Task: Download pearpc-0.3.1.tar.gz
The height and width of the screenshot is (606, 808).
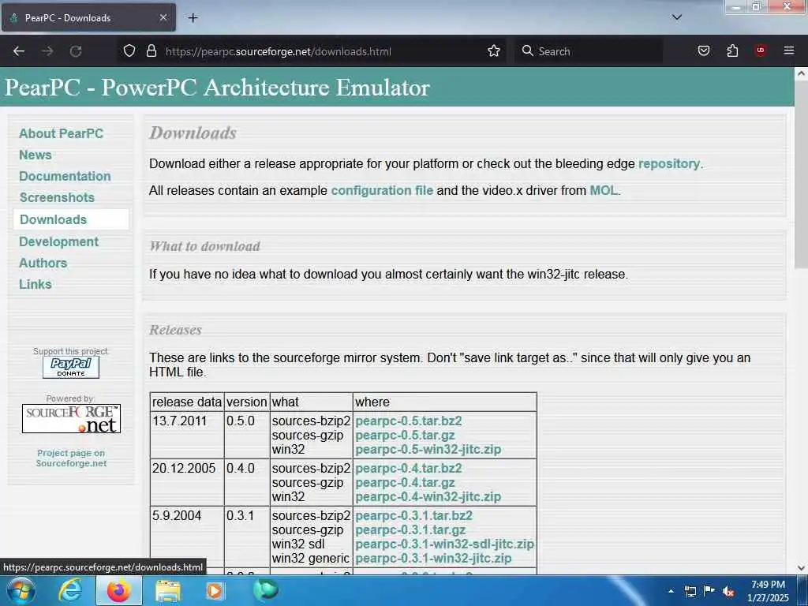Action: click(410, 529)
